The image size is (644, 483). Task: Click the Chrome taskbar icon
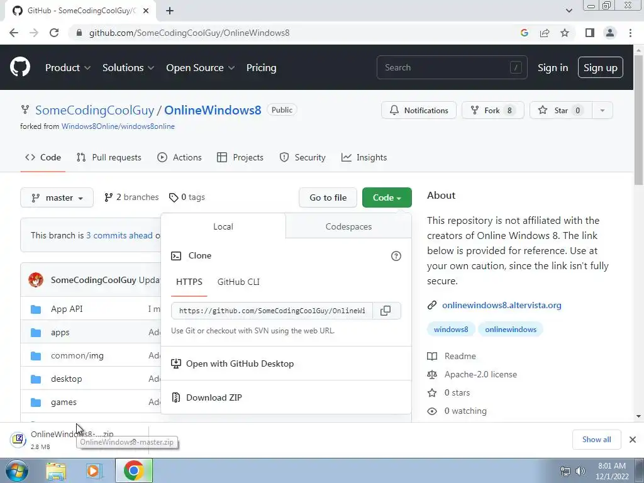pyautogui.click(x=133, y=470)
